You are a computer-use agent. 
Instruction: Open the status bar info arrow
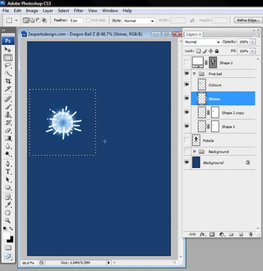(109, 262)
